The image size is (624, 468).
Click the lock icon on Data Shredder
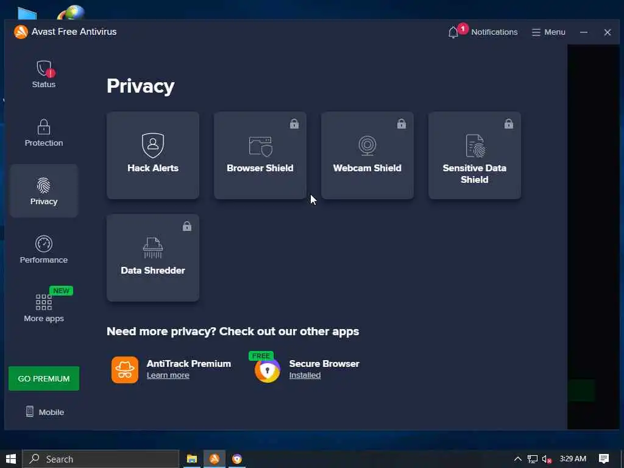[x=187, y=226]
